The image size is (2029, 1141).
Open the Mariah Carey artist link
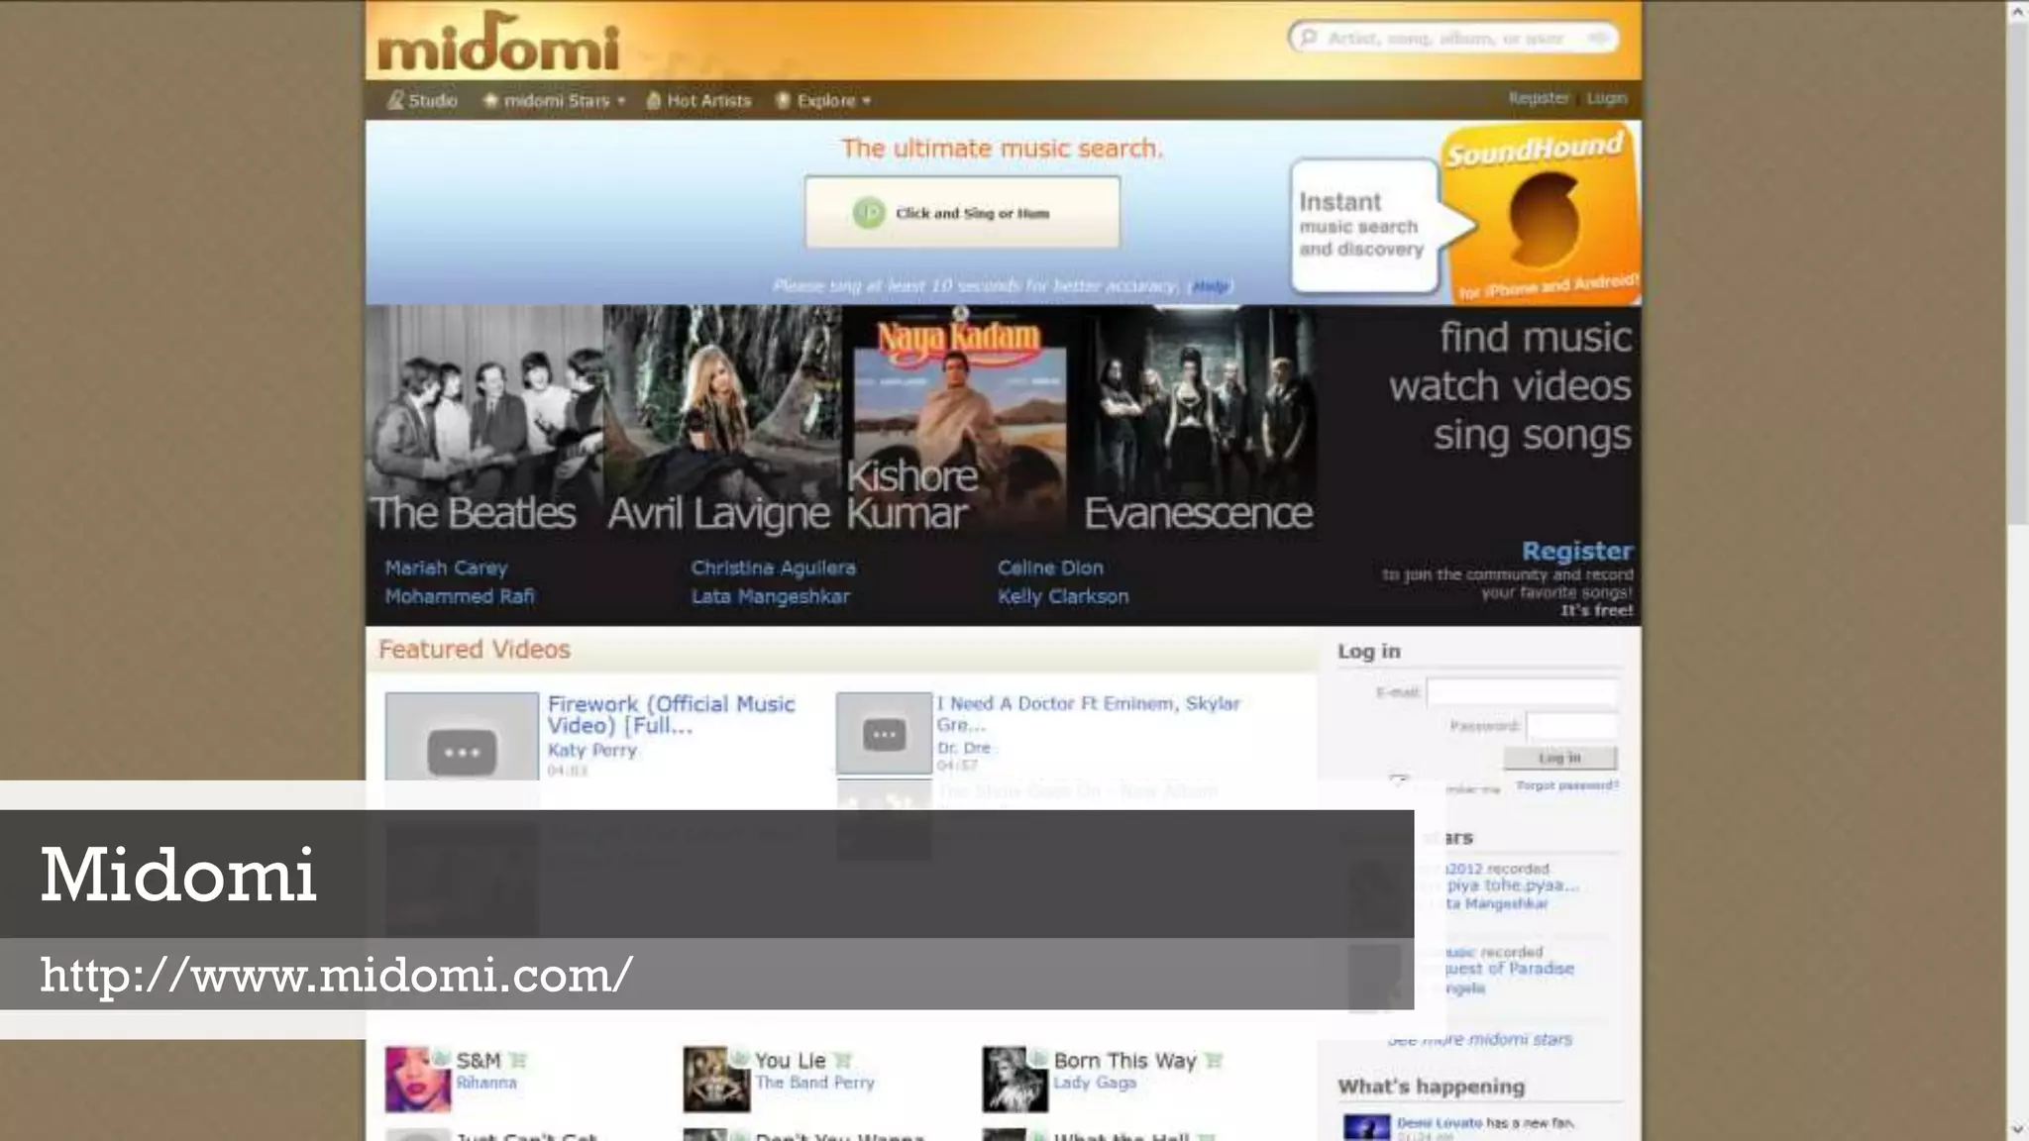coord(446,568)
